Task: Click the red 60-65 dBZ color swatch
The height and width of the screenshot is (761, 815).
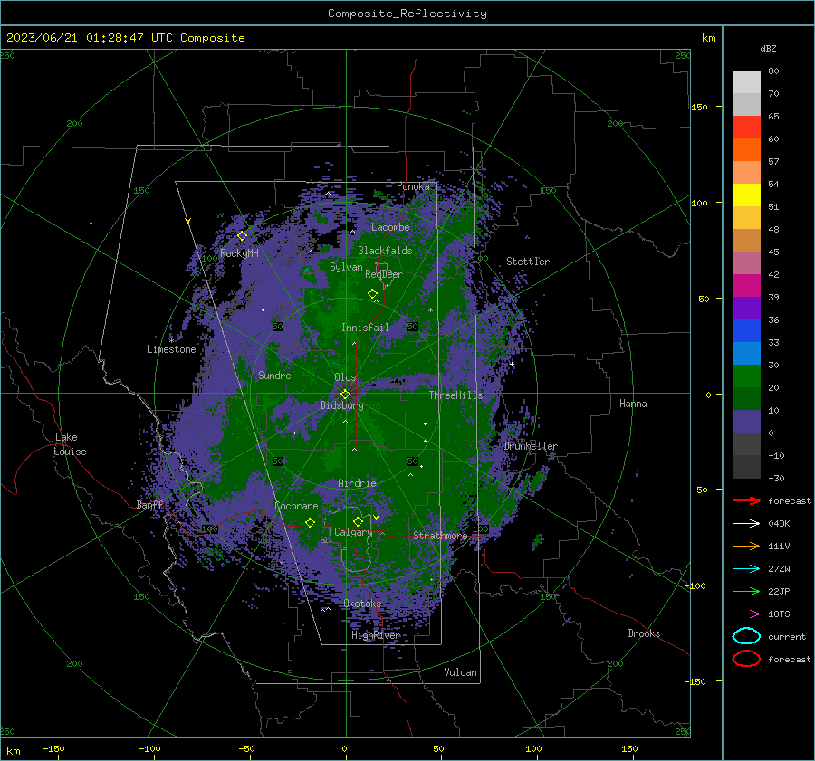Action: coord(746,128)
